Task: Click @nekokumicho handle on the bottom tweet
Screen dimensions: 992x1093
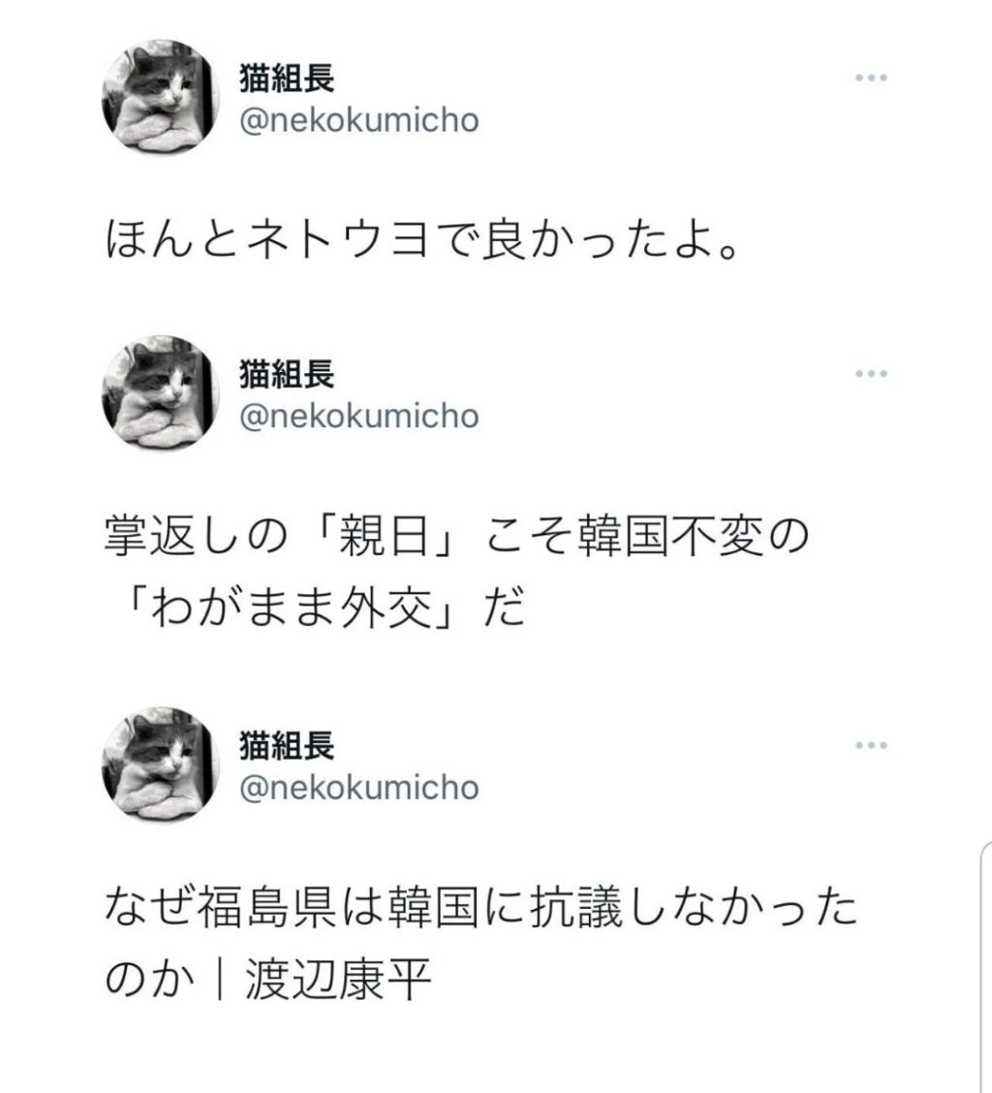Action: click(358, 789)
